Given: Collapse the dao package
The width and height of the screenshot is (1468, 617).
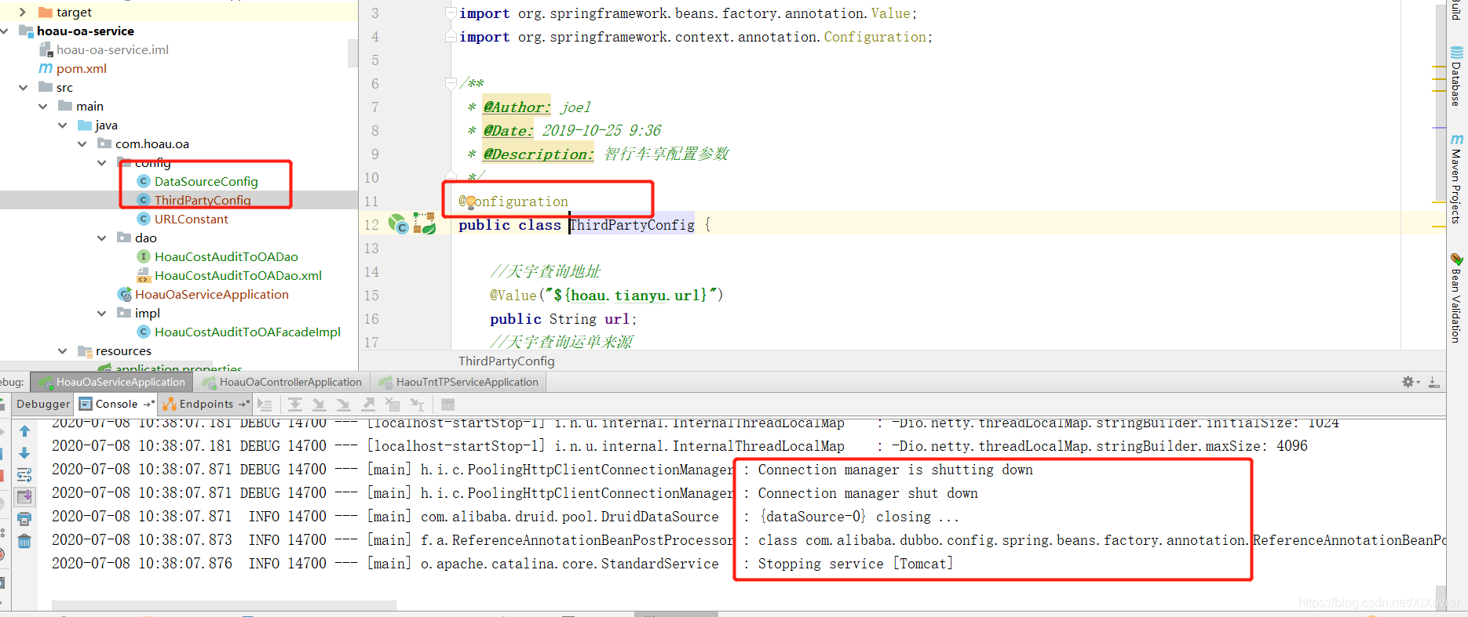Looking at the screenshot, I should coord(101,238).
